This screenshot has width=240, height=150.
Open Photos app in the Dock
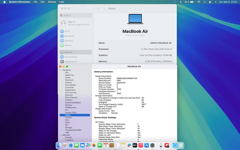pyautogui.click(x=94, y=145)
